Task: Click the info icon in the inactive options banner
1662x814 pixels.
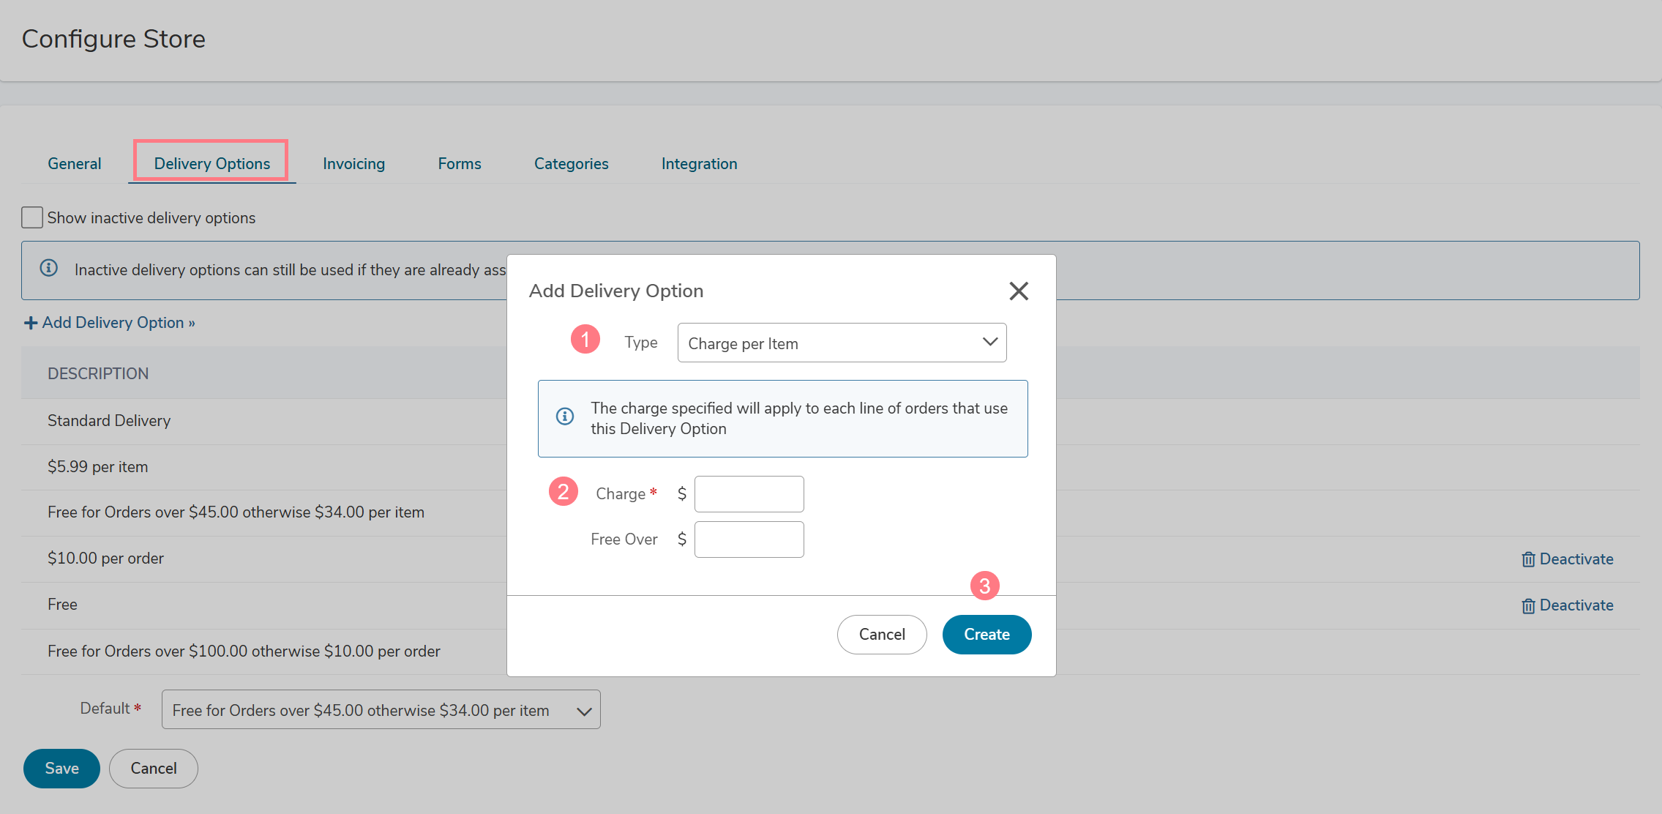Action: click(49, 268)
